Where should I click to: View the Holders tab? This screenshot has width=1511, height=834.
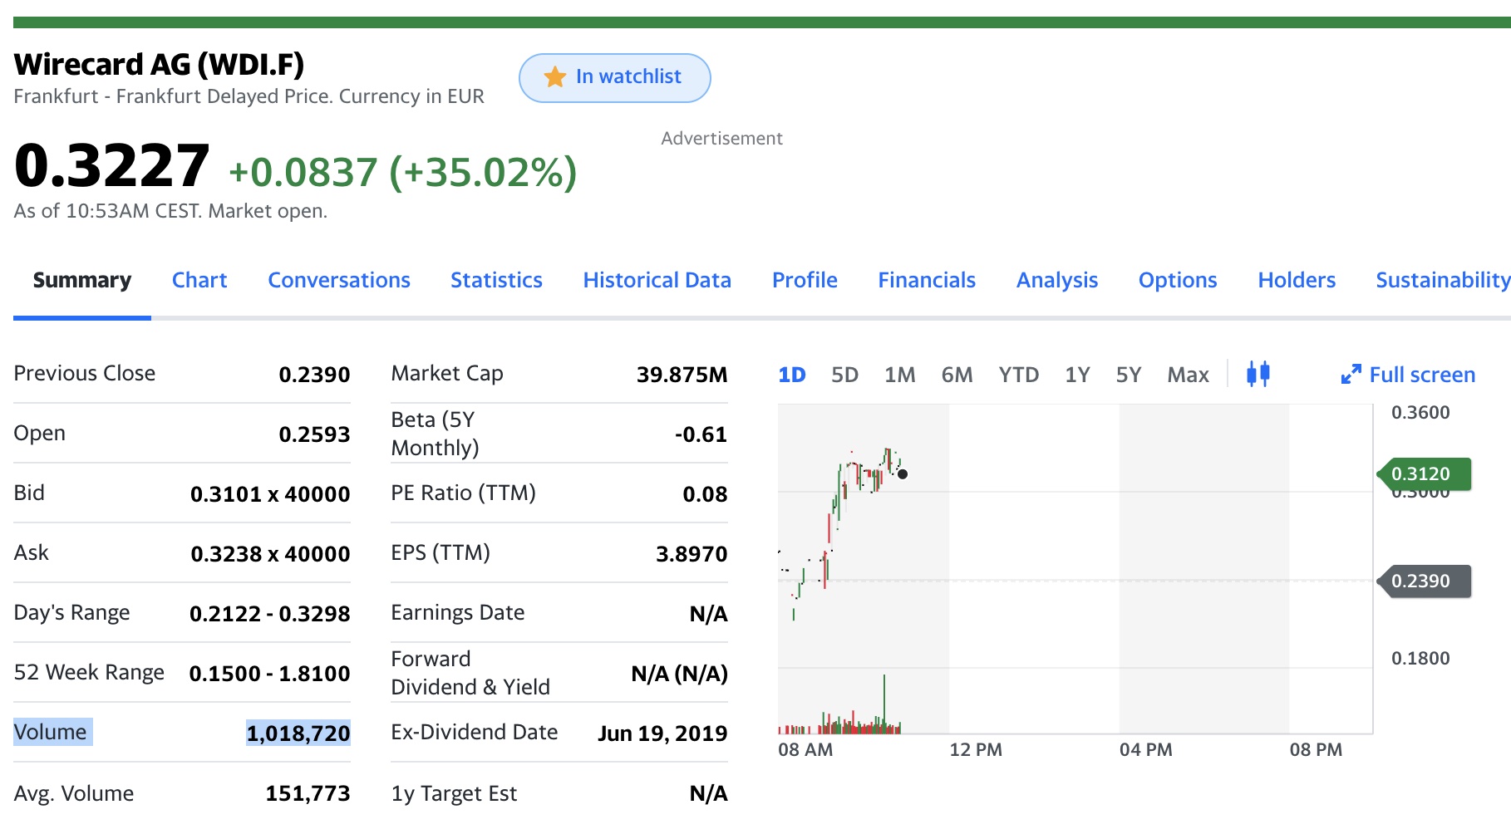(1297, 280)
